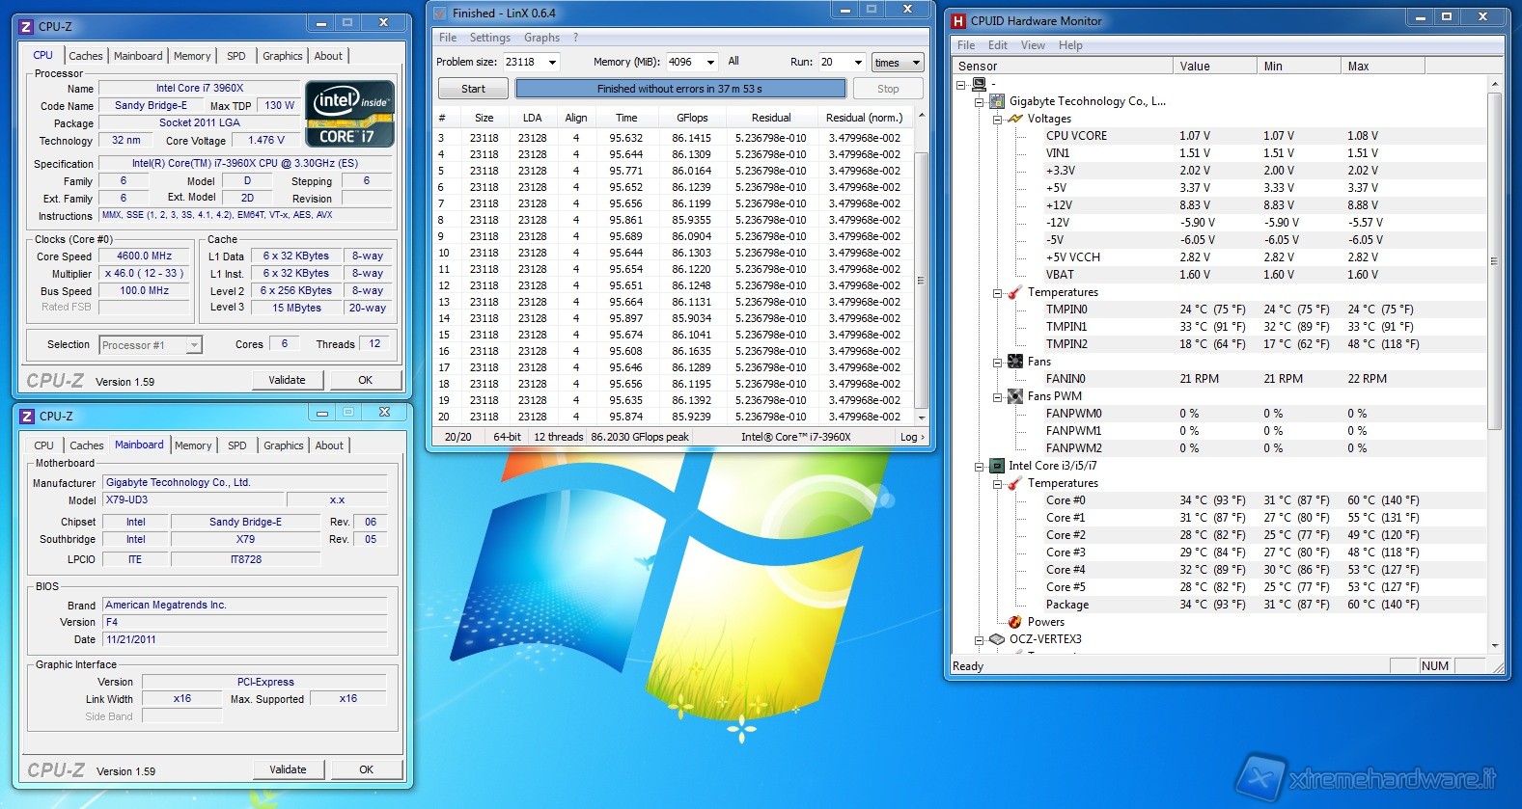Screen dimensions: 1522x809
Task: Click the red HWMonitor title bar icon
Action: tap(958, 21)
